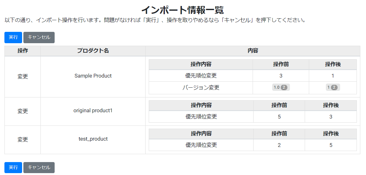The image size is (366, 175).
Task: Click the version 1 badge in 操作後
Action: pos(333,88)
